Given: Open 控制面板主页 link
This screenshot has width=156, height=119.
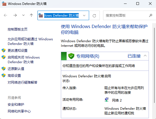Looking at the screenshot, I should point(18,29).
